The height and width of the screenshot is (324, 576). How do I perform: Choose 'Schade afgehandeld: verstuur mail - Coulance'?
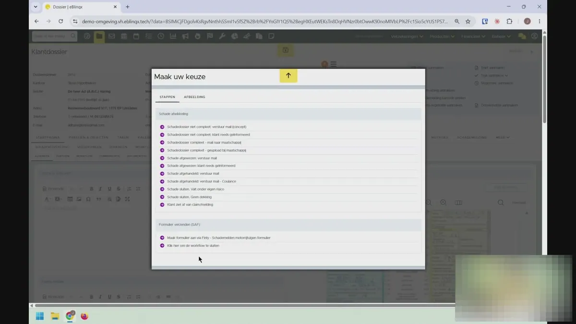coord(202,181)
